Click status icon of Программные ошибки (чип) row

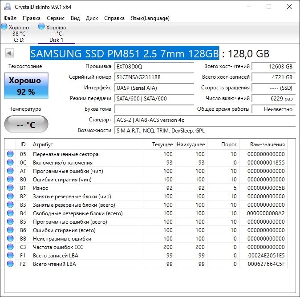pyautogui.click(x=10, y=171)
